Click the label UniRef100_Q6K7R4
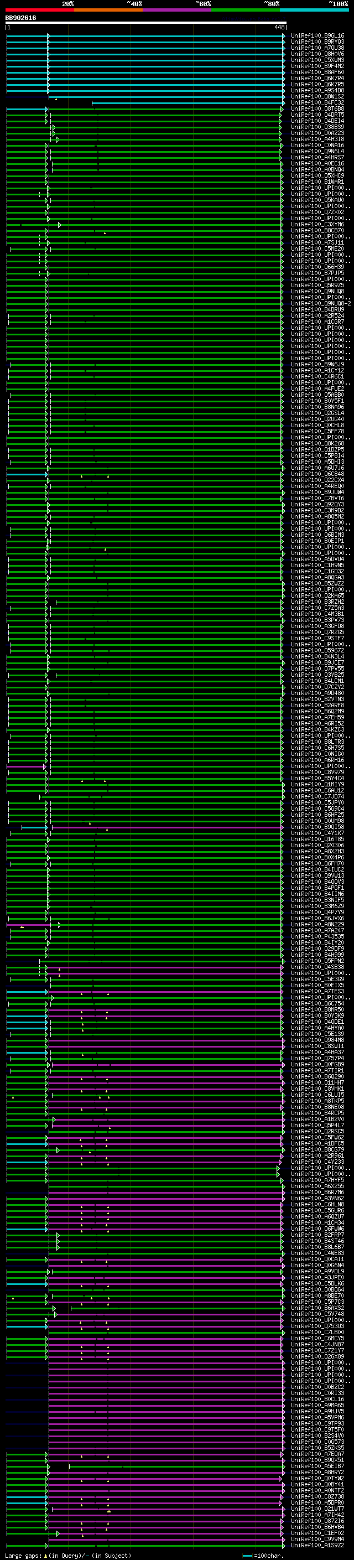 [317, 78]
